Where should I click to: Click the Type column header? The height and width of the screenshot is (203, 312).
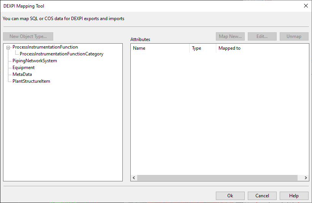(202, 48)
